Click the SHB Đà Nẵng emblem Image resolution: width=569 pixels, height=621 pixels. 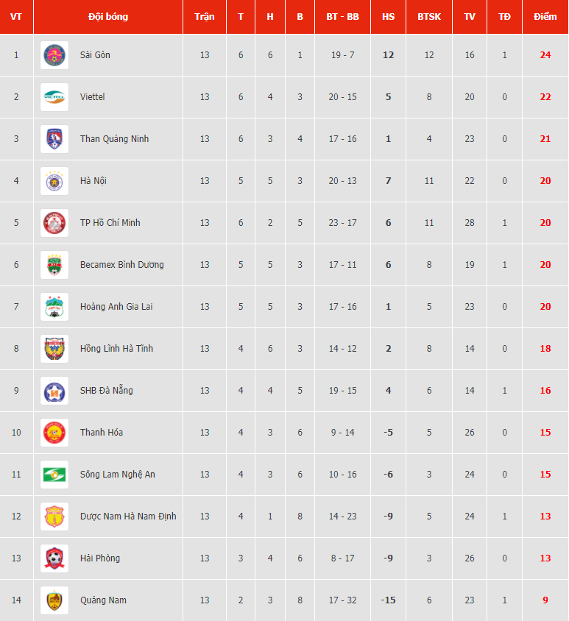point(54,391)
